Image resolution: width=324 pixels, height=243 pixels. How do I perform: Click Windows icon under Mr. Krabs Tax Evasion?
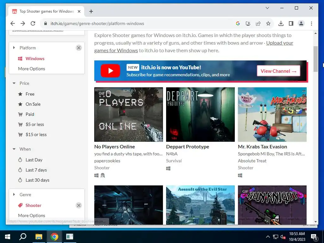[240, 175]
